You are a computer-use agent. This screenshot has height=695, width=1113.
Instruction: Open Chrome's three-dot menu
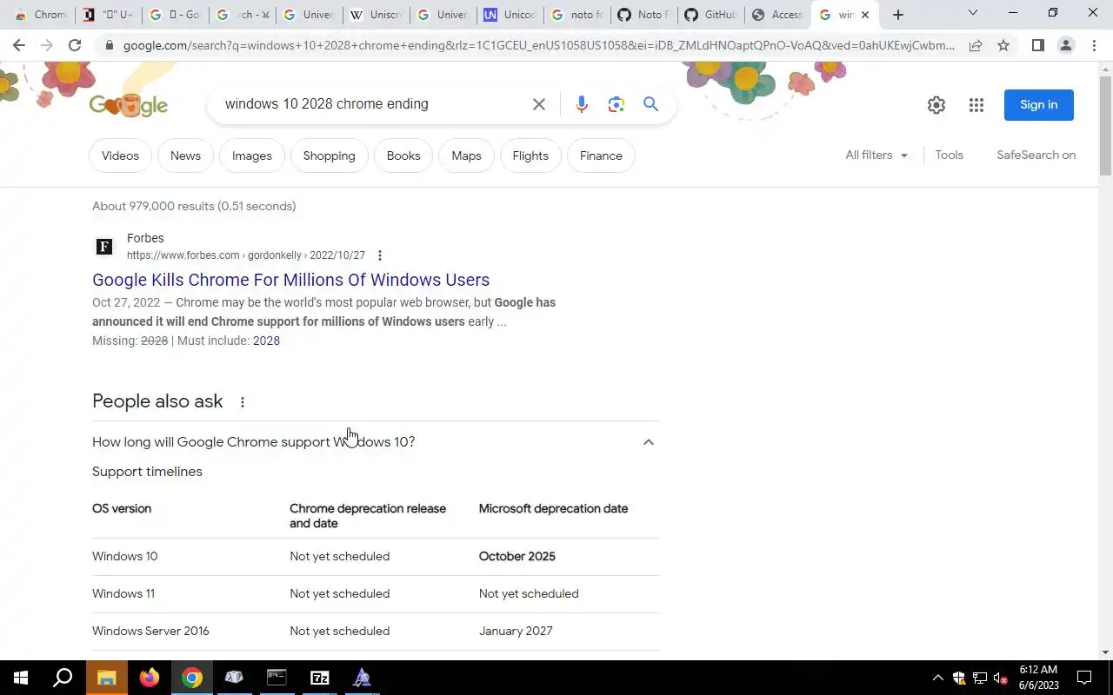1095,45
